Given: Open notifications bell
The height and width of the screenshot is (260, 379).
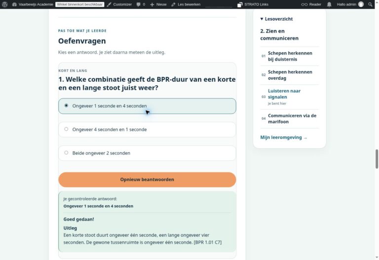Looking at the screenshot, I should coord(329,4).
